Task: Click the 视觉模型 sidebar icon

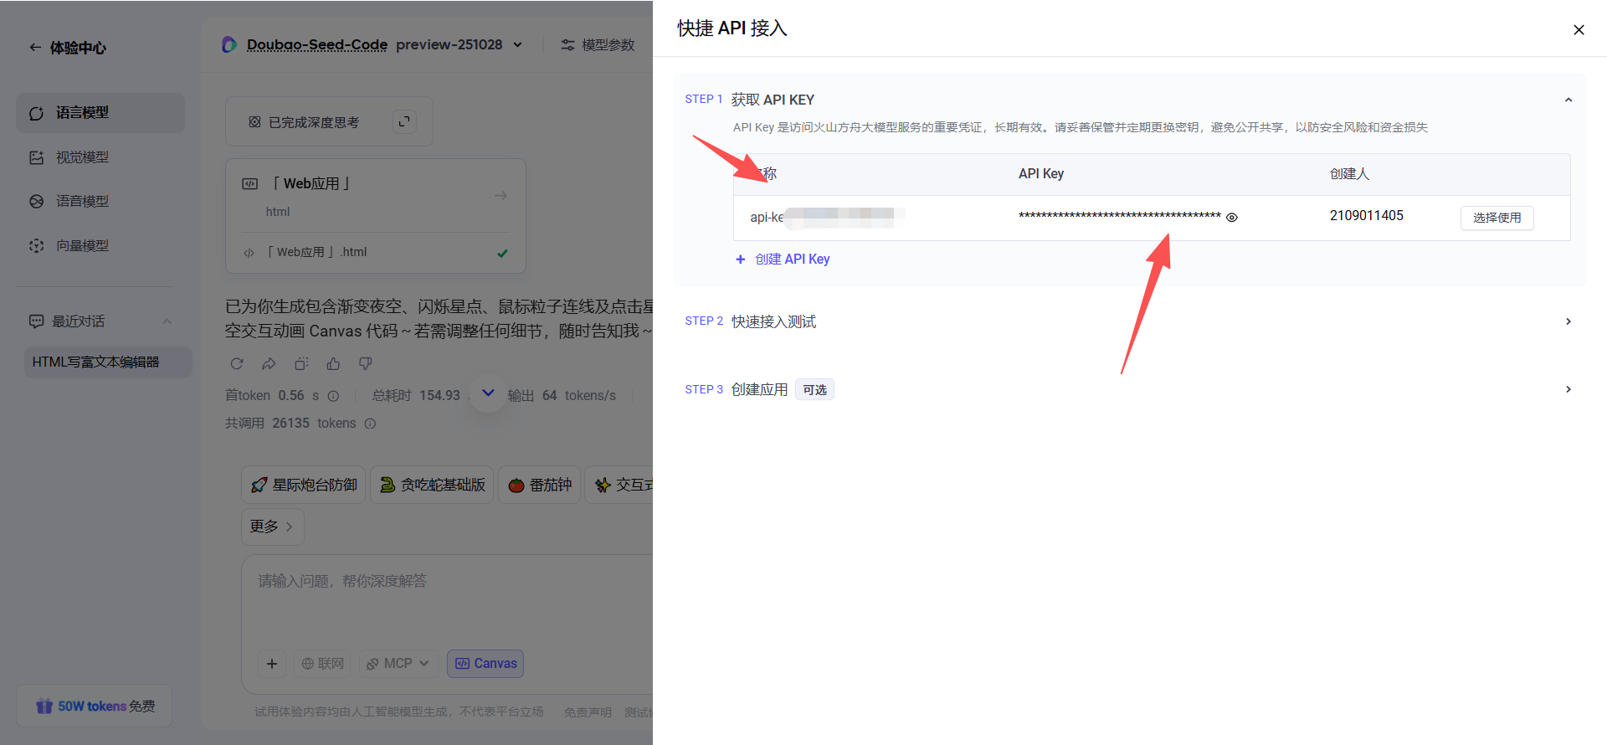Action: [x=36, y=157]
